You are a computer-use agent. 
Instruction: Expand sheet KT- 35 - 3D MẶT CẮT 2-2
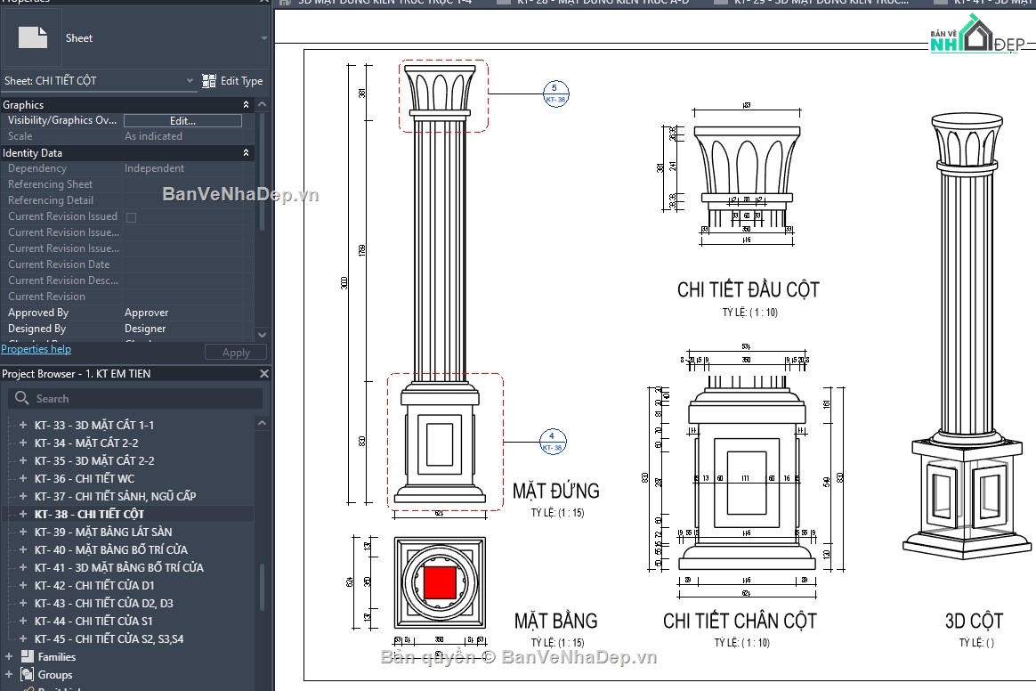click(23, 460)
